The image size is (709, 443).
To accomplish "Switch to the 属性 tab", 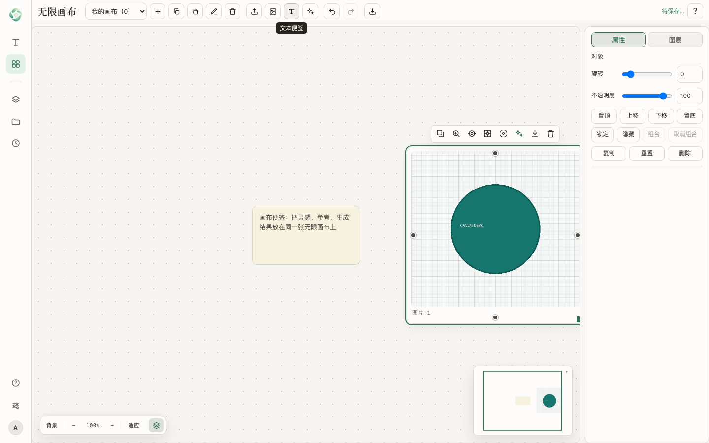I will (x=618, y=40).
